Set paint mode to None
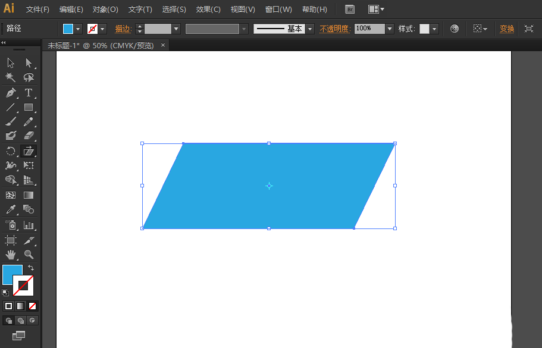 [32, 306]
